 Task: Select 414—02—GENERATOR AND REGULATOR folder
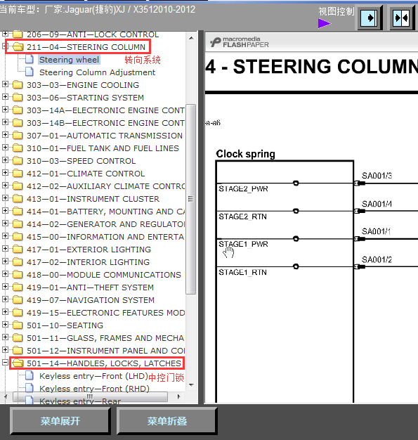point(105,224)
